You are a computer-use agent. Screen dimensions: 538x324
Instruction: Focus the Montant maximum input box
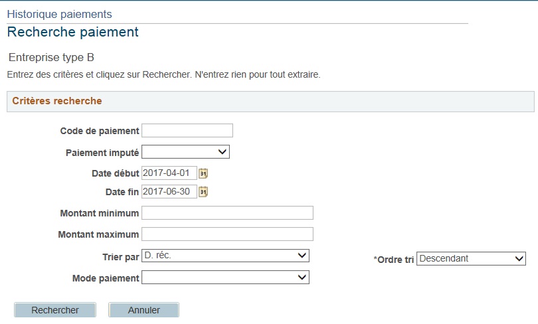point(227,234)
